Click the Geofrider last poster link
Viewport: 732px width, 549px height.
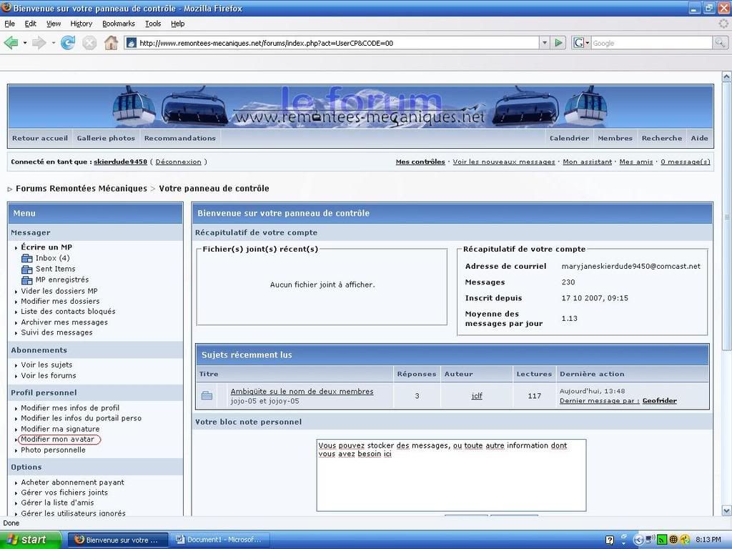point(659,400)
